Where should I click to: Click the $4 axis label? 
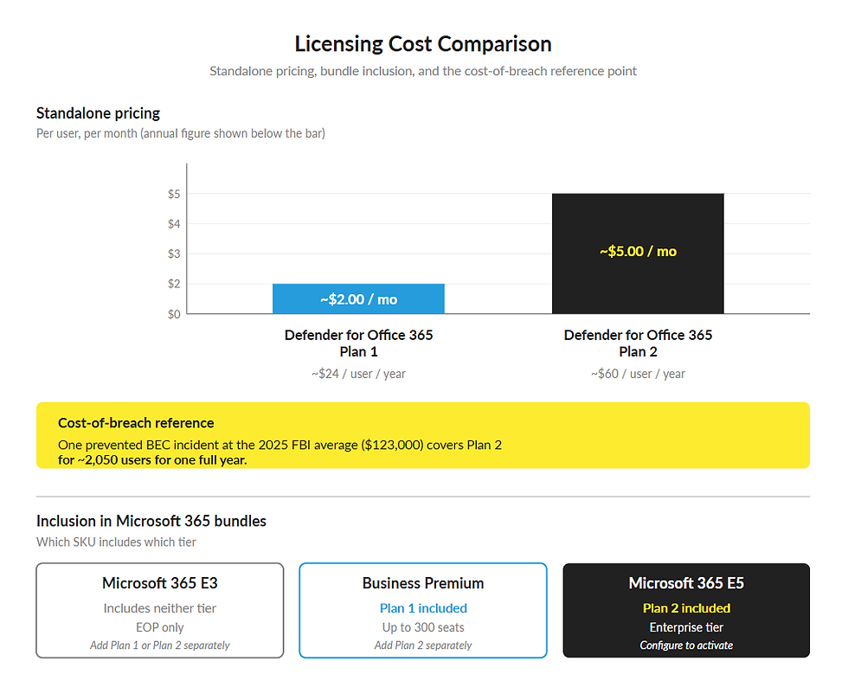tap(174, 223)
